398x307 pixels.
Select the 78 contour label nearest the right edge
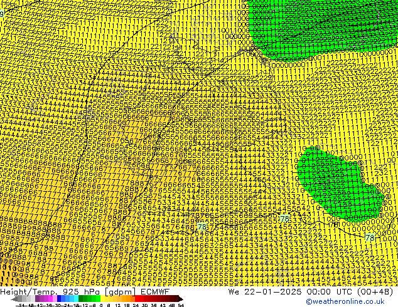click(x=370, y=237)
